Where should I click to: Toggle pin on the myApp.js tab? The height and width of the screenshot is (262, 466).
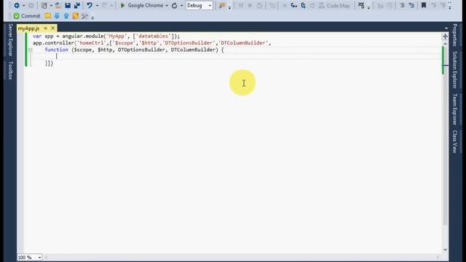pos(45,28)
